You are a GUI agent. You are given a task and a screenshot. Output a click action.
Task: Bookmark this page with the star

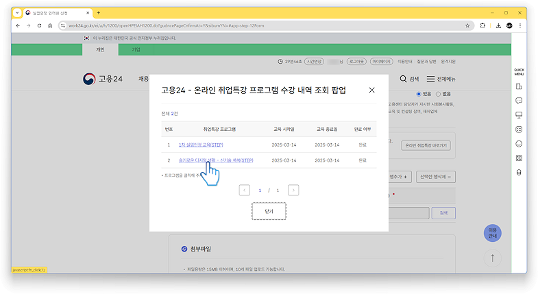coord(467,25)
